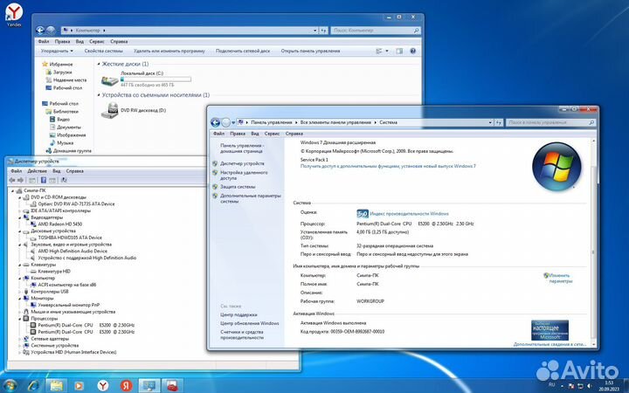Open Файл menu in System window

(218, 134)
